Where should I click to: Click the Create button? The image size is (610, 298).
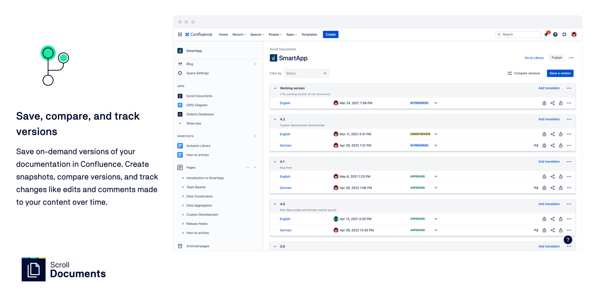331,34
